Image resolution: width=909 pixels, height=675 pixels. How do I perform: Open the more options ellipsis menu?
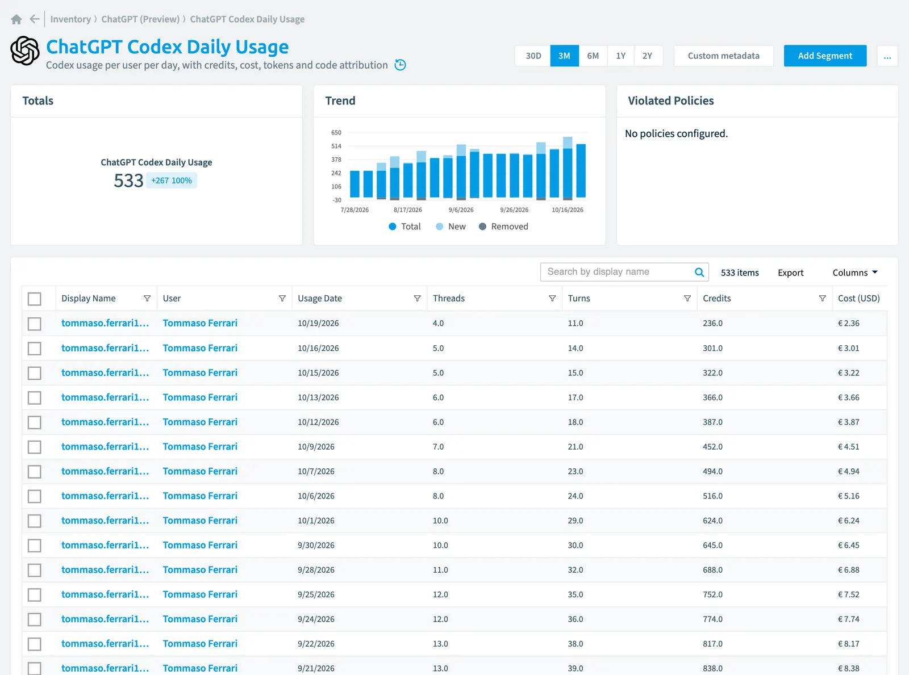[887, 56]
